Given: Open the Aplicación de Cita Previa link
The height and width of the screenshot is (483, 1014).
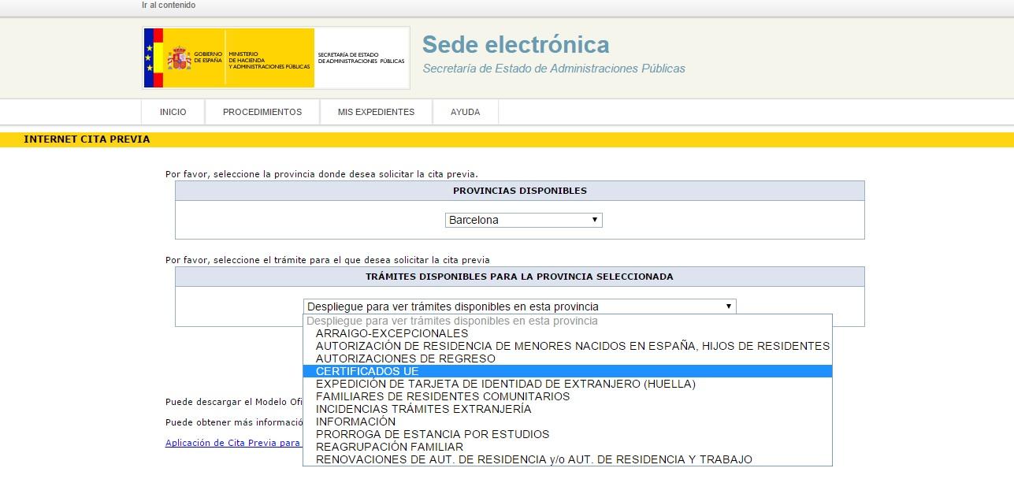Looking at the screenshot, I should [x=232, y=443].
